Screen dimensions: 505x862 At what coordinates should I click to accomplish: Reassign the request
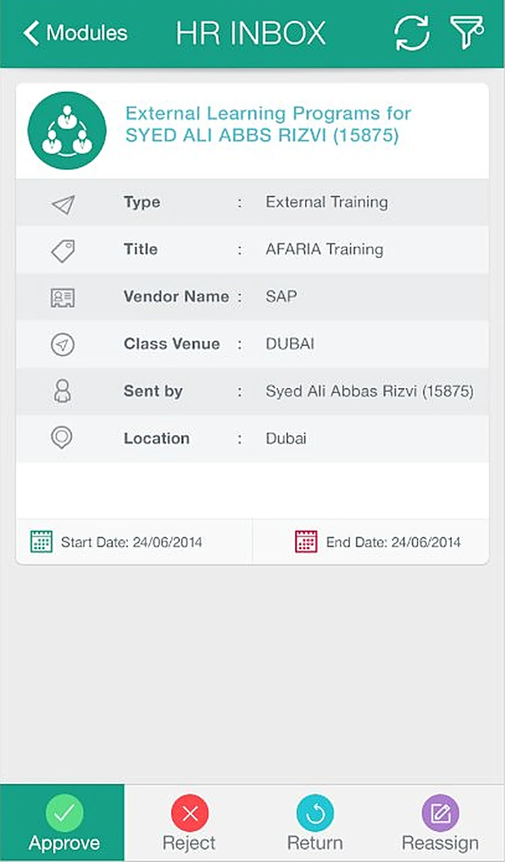(x=440, y=823)
